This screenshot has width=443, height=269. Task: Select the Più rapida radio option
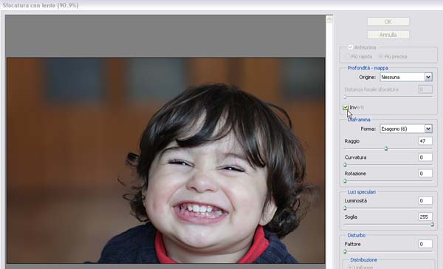347,57
